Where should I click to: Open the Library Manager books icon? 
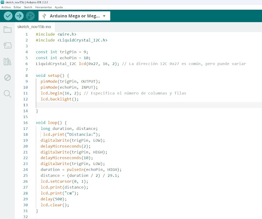(7, 62)
